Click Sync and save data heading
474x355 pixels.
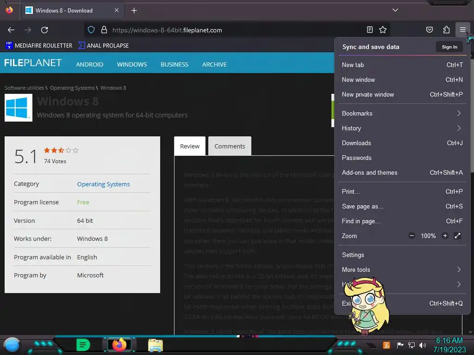pyautogui.click(x=371, y=47)
